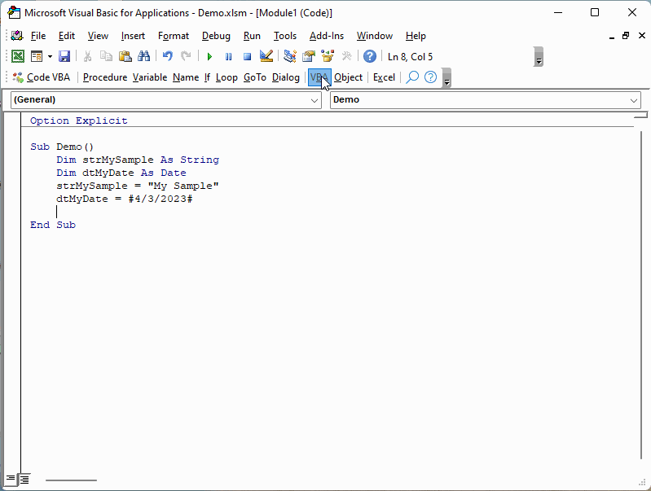This screenshot has height=491, width=651.
Task: Click the horizontal scrollbar at the bottom
Action: 71,480
